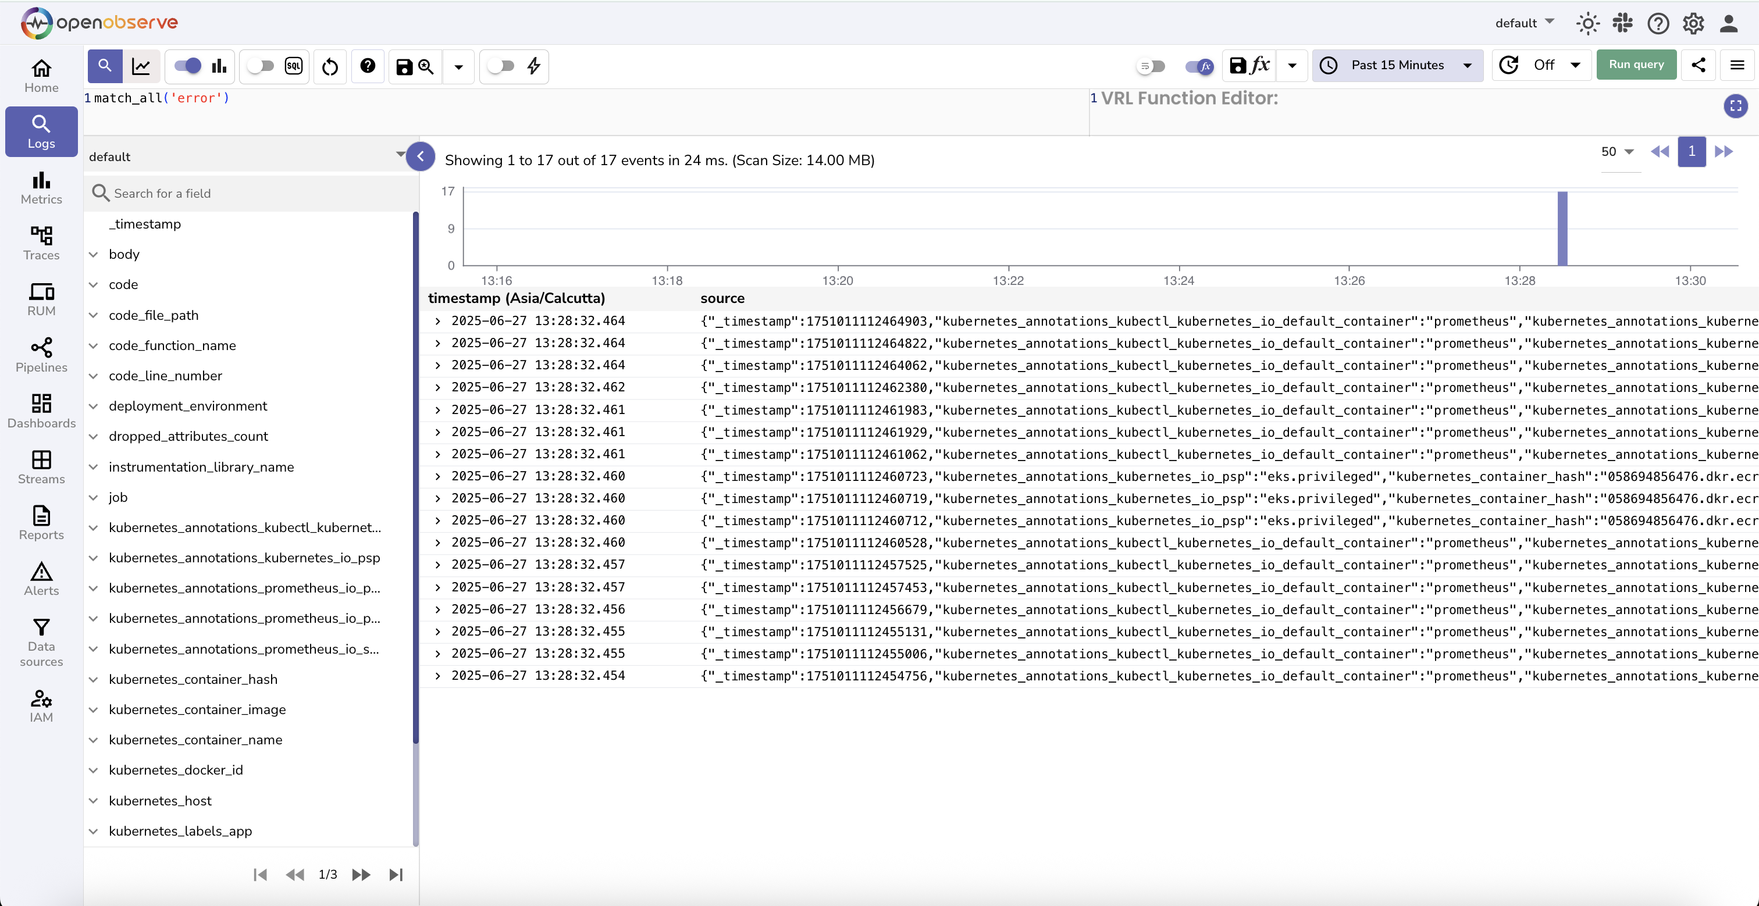Reset the query with refresh icon

tap(330, 66)
